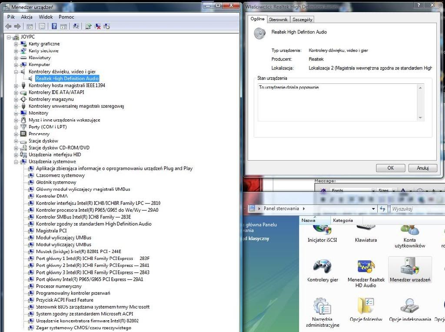Screen dimensions: 445x332
Task: Expand Kontrolery IDE ATA/ATAPI node
Action: click(x=16, y=93)
